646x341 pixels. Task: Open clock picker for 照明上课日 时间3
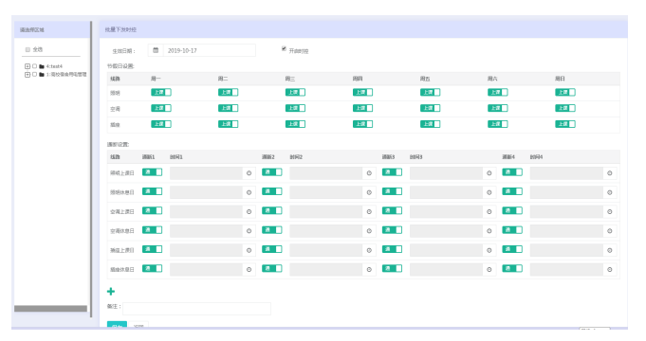tap(489, 173)
